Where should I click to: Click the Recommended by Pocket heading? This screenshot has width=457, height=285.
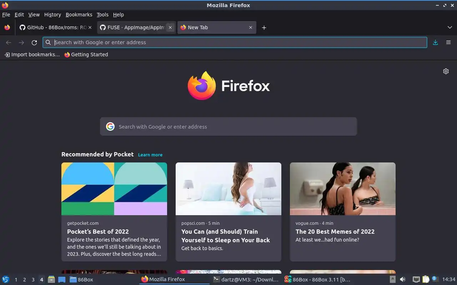97,154
